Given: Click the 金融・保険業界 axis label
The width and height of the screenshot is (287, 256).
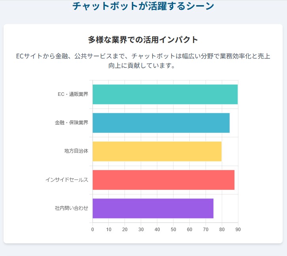Looking at the screenshot, I should point(71,123).
